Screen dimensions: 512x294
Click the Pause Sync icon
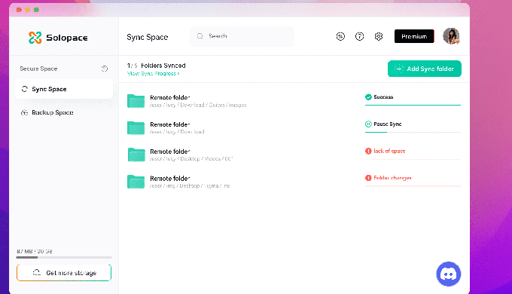pyautogui.click(x=368, y=124)
